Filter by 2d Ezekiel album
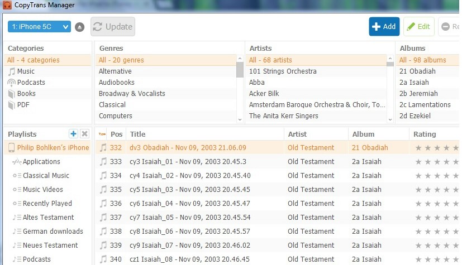Viewport: 462px width, 265px height. tap(428, 116)
